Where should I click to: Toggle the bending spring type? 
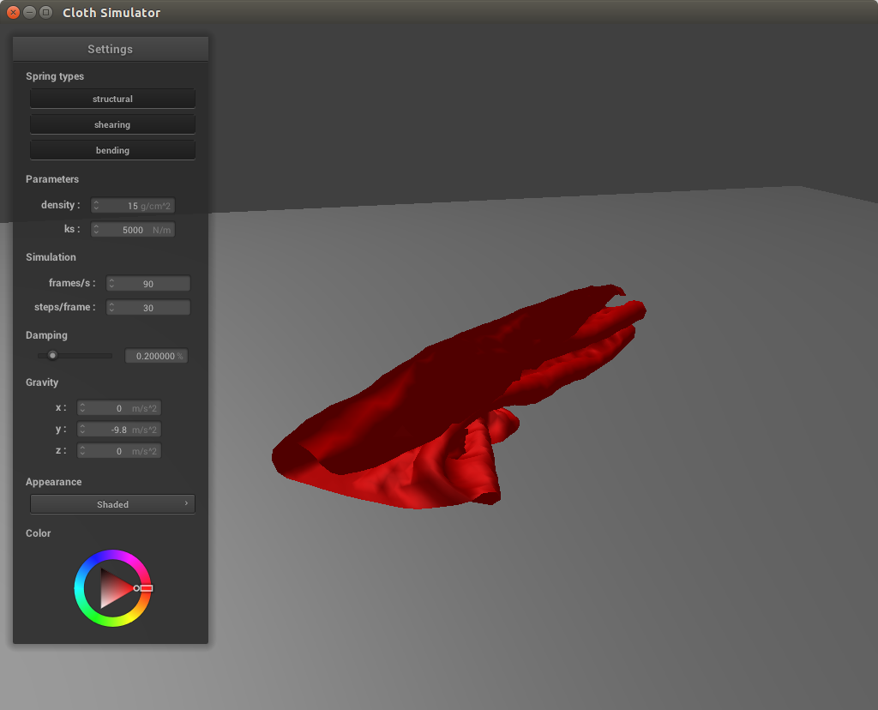112,150
